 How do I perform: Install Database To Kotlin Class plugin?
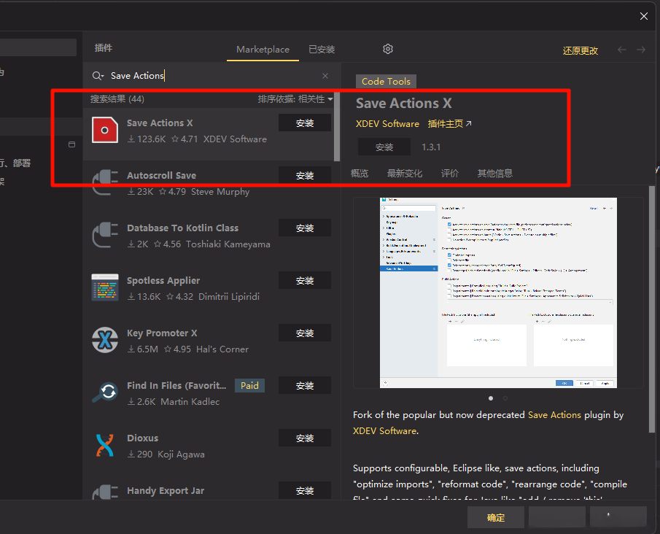[305, 228]
